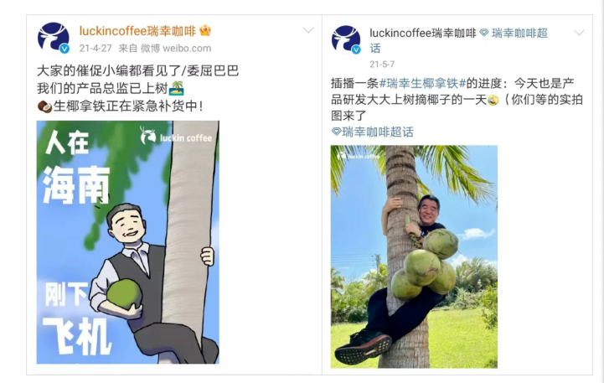
Task: Click verified badge on left avatar
Action: tap(65, 49)
